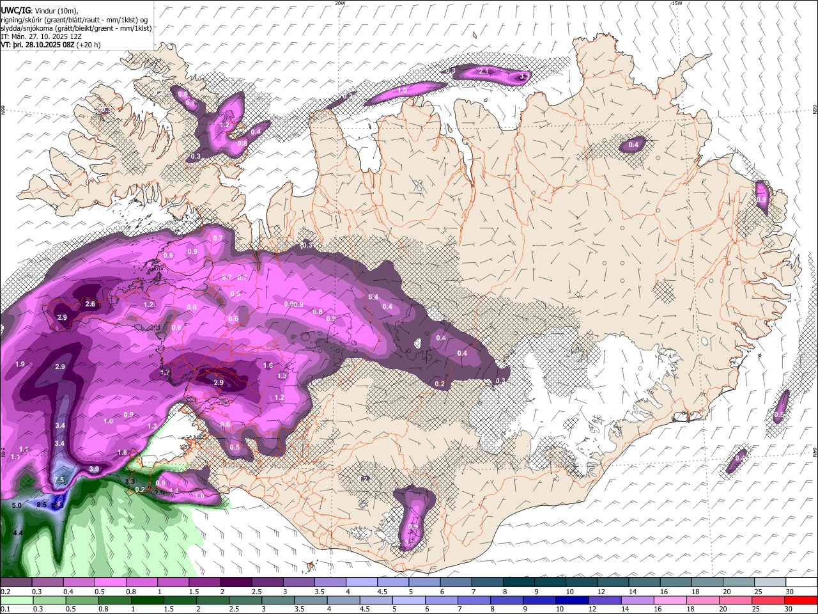Select the crimson swatch labeled 25 in lower legend
The height and width of the screenshot is (614, 818).
[x=769, y=600]
